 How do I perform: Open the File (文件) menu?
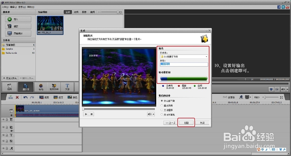[x=5, y=7]
